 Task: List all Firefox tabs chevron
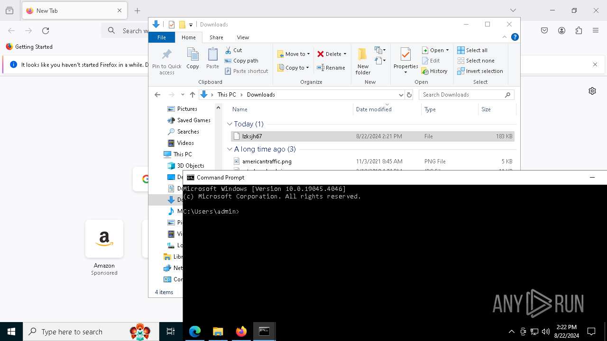point(513,10)
